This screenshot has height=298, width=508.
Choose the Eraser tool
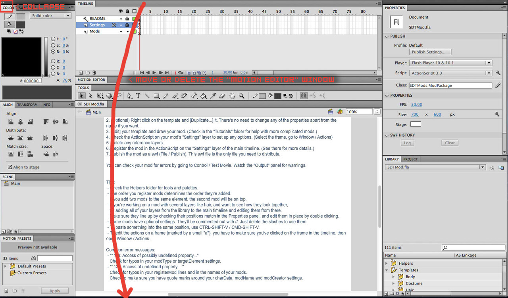[x=222, y=96]
